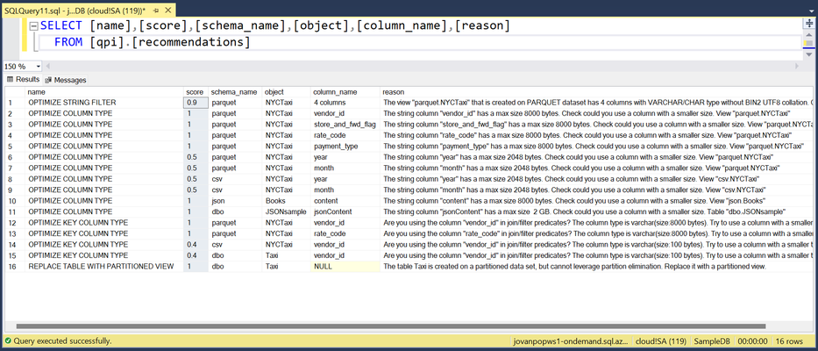Close the SQLQuery11.sql query tab
Image resolution: width=818 pixels, height=351 pixels.
click(x=167, y=11)
